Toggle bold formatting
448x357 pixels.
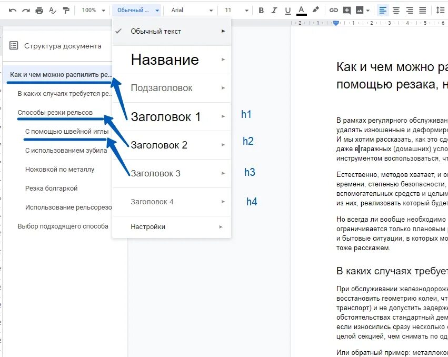pyautogui.click(x=261, y=11)
